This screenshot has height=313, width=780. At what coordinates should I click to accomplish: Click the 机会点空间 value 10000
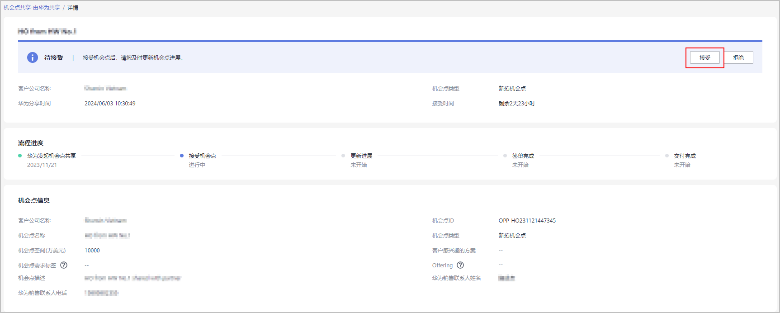click(x=92, y=251)
